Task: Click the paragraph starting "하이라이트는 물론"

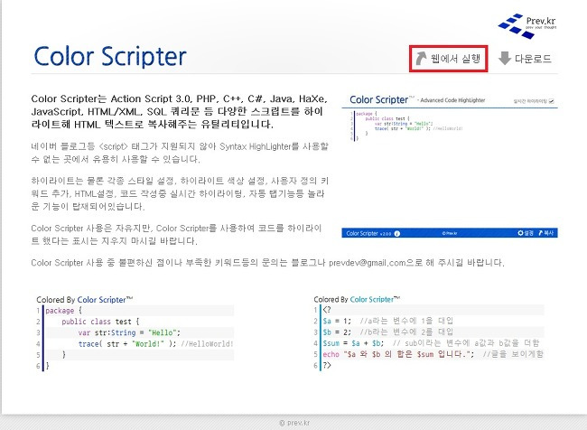Action: coord(180,193)
